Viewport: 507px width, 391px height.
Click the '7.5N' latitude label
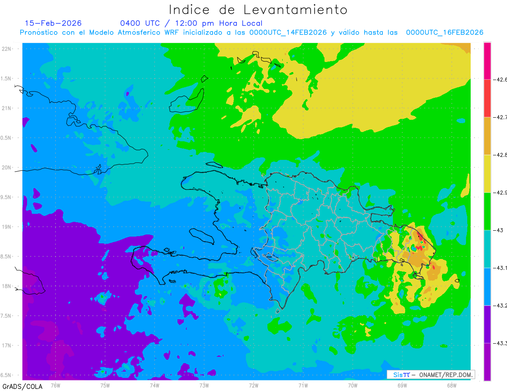click(6, 316)
